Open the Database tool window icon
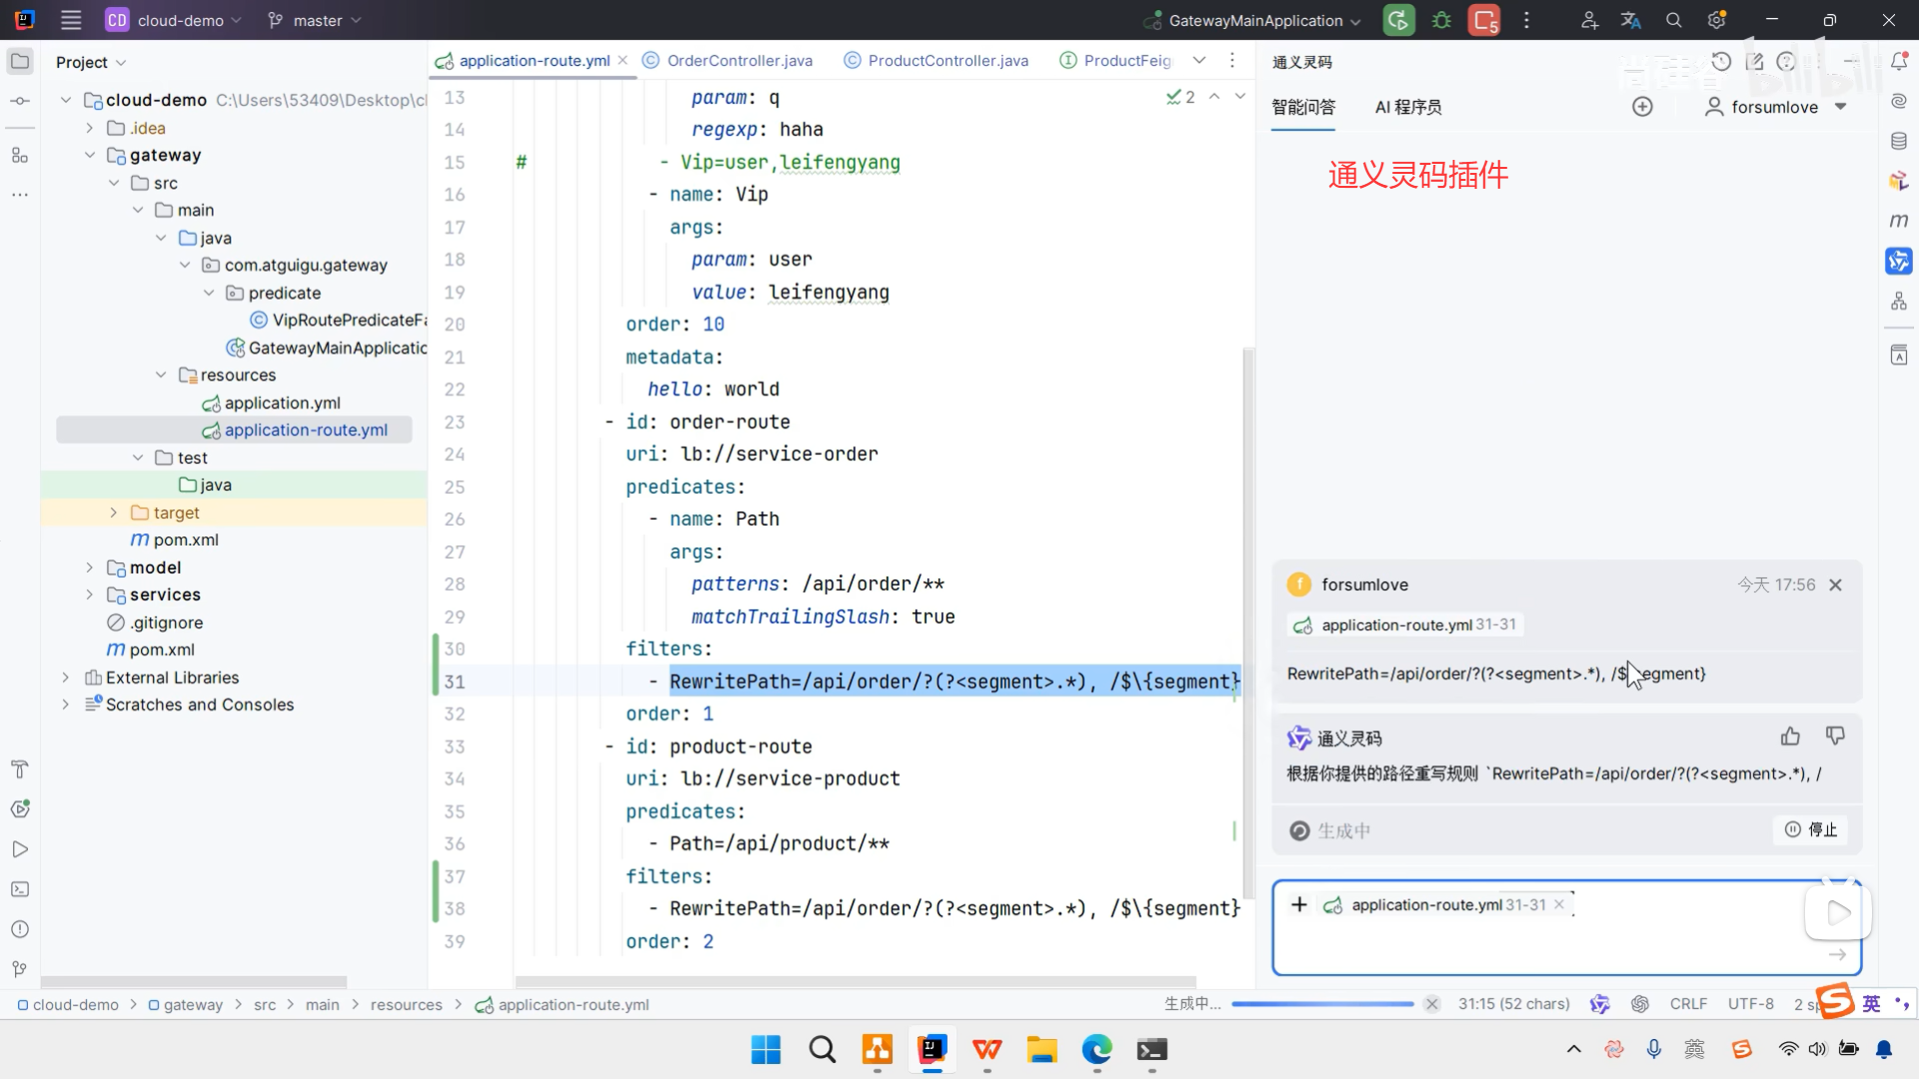This screenshot has width=1919, height=1079. pyautogui.click(x=1899, y=141)
